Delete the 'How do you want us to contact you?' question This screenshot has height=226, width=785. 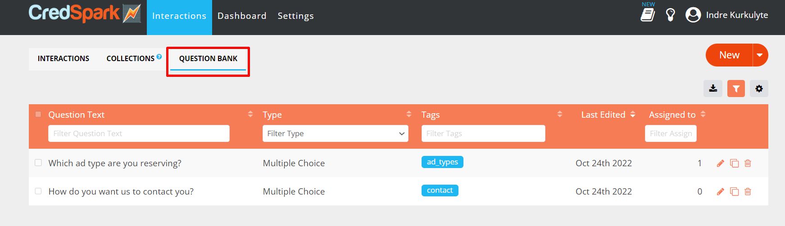(748, 191)
